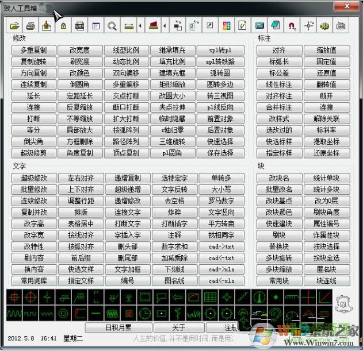This screenshot has width=363, height=351.
Task: Open the 关于 about button
Action: coord(179,327)
